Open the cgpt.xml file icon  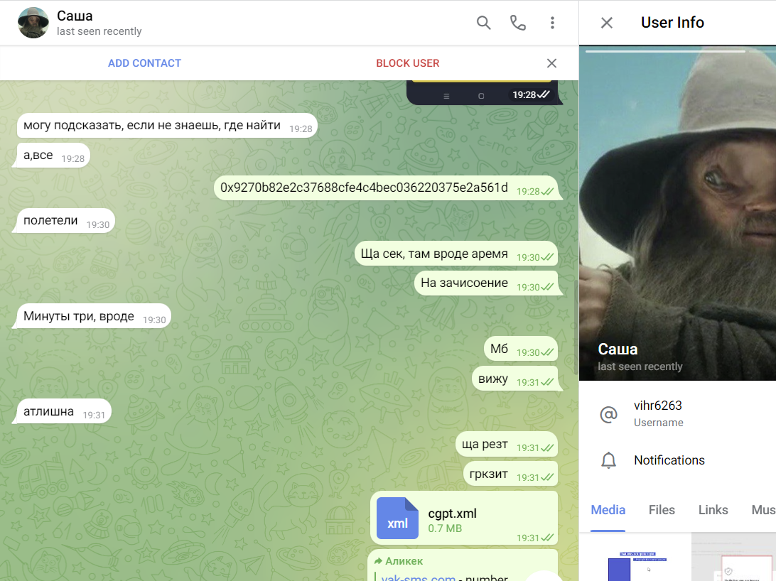pyautogui.click(x=397, y=518)
